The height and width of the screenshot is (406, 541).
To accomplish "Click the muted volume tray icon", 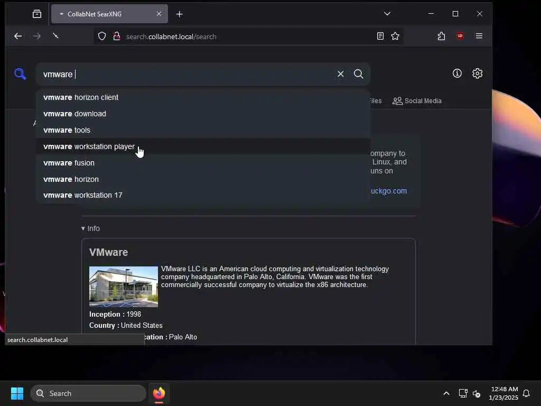I will 477,393.
